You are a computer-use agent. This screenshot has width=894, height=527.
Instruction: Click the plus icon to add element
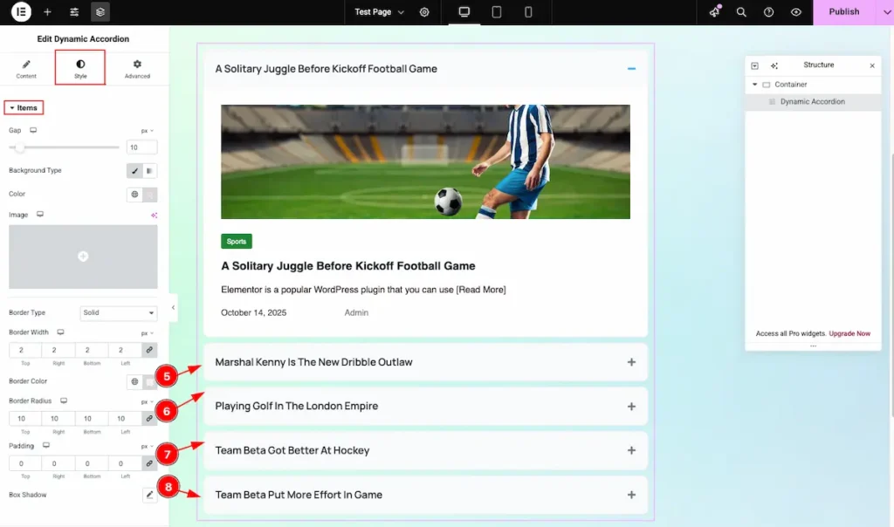[x=47, y=12]
